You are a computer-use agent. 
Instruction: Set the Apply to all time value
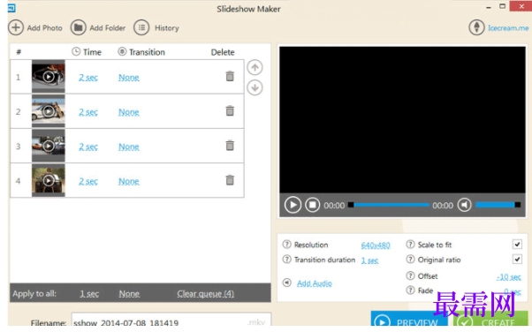[x=89, y=294]
